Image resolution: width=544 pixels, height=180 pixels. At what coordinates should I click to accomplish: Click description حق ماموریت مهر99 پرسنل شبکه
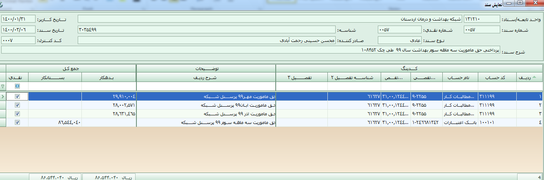tap(206, 96)
